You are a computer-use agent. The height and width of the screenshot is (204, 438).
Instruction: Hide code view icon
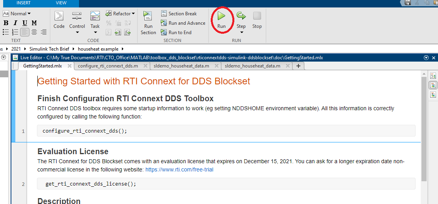433,95
